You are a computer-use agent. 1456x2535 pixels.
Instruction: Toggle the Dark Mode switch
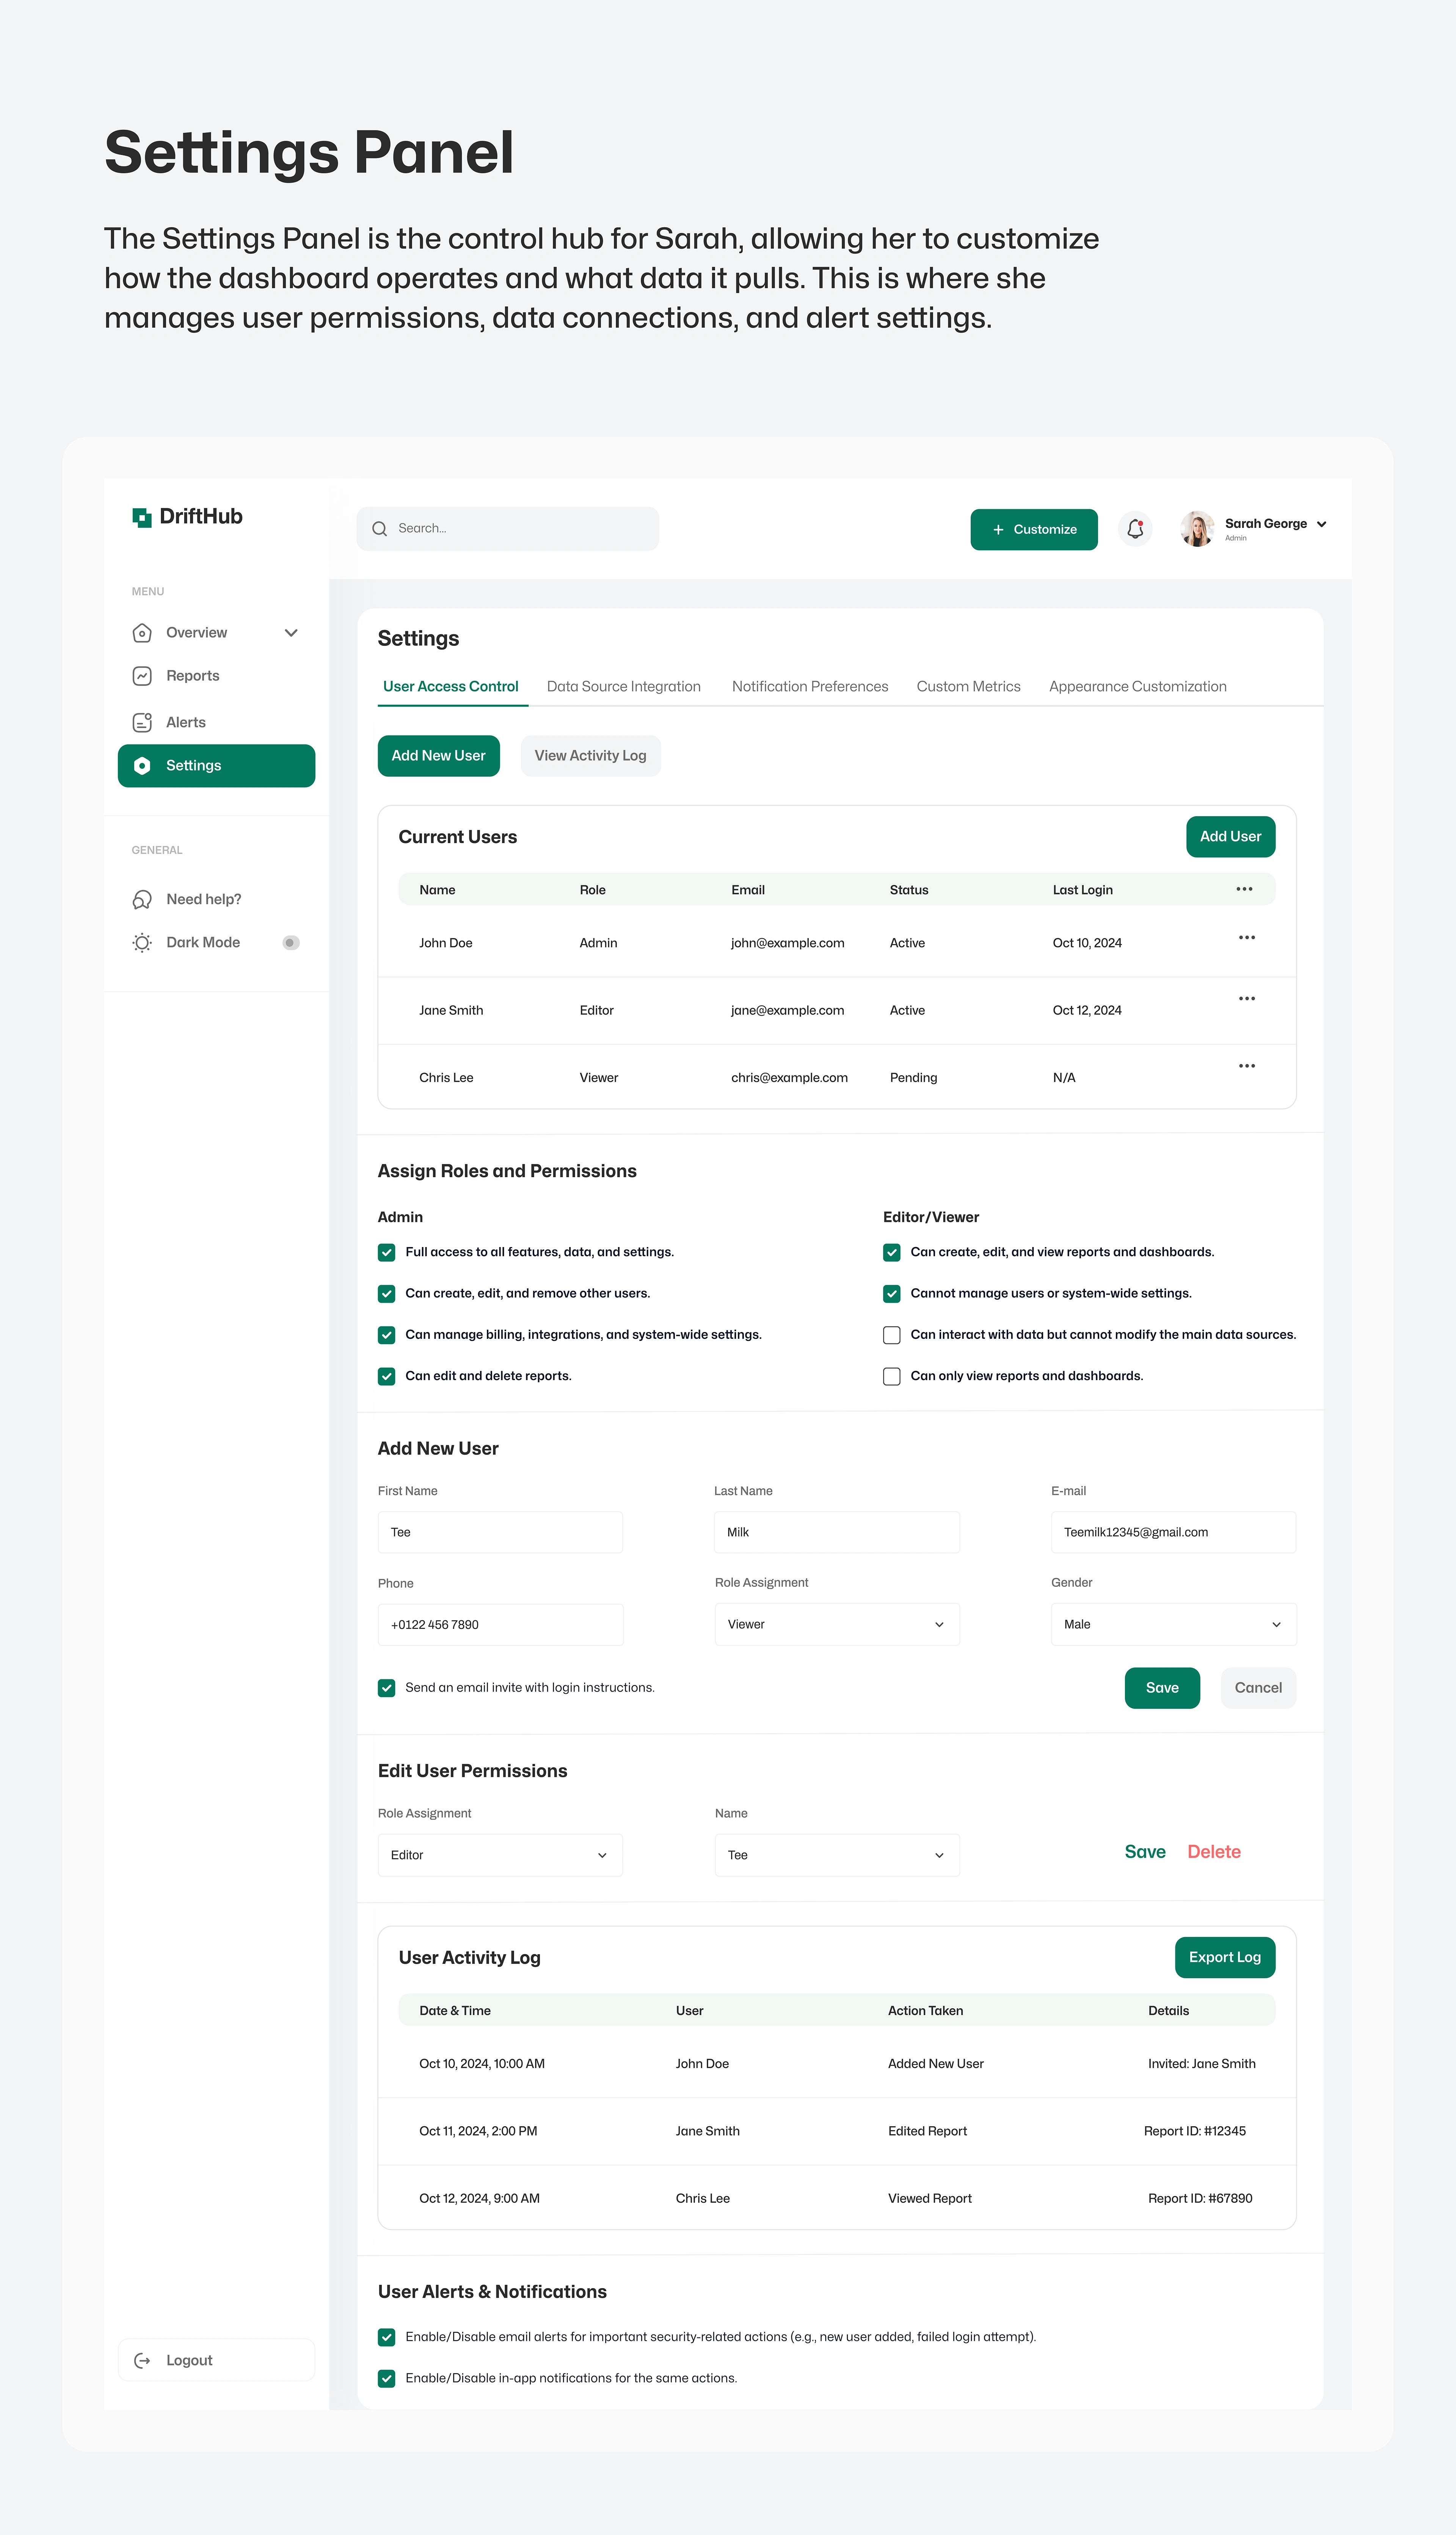point(290,942)
